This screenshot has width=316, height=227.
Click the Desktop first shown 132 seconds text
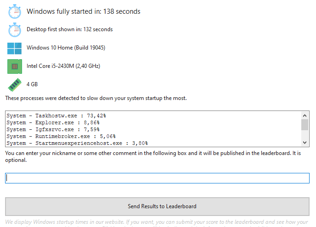coord(69,29)
